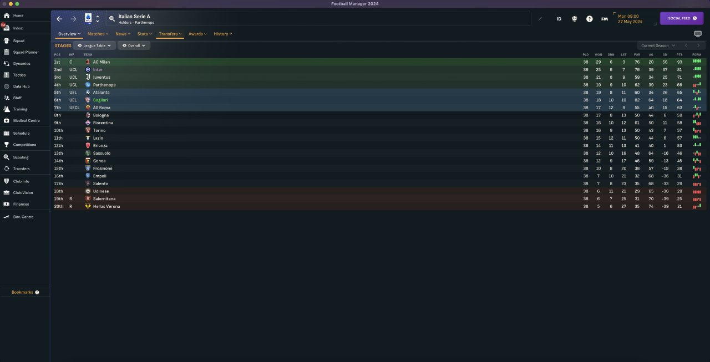This screenshot has width=710, height=362.
Task: Open Transfers in the left sidebar
Action: [21, 169]
